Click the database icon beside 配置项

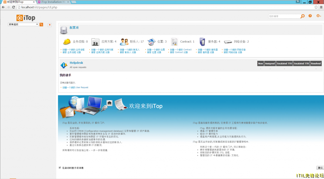pos(64,30)
